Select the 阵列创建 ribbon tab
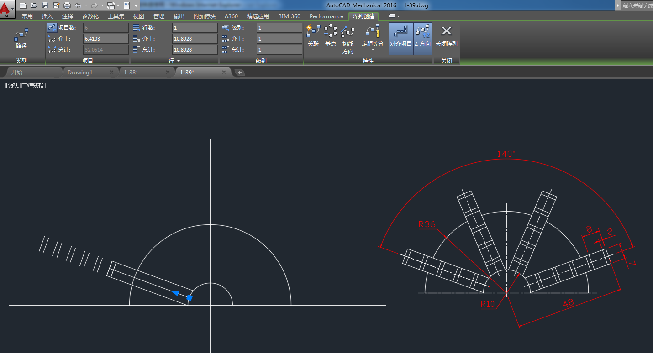653x353 pixels. [363, 16]
